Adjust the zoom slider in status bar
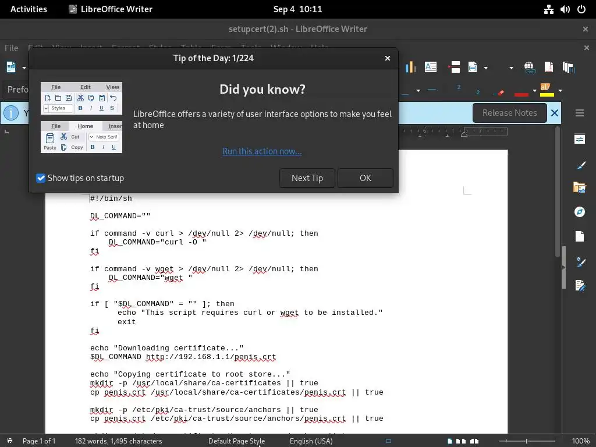Screen dimensions: 596x447 (x=526, y=441)
